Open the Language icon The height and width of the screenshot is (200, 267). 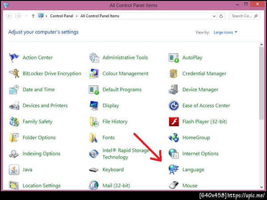click(174, 170)
